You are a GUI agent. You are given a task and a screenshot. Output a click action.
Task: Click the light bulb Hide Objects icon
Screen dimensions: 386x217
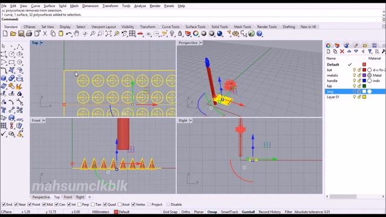(172, 34)
